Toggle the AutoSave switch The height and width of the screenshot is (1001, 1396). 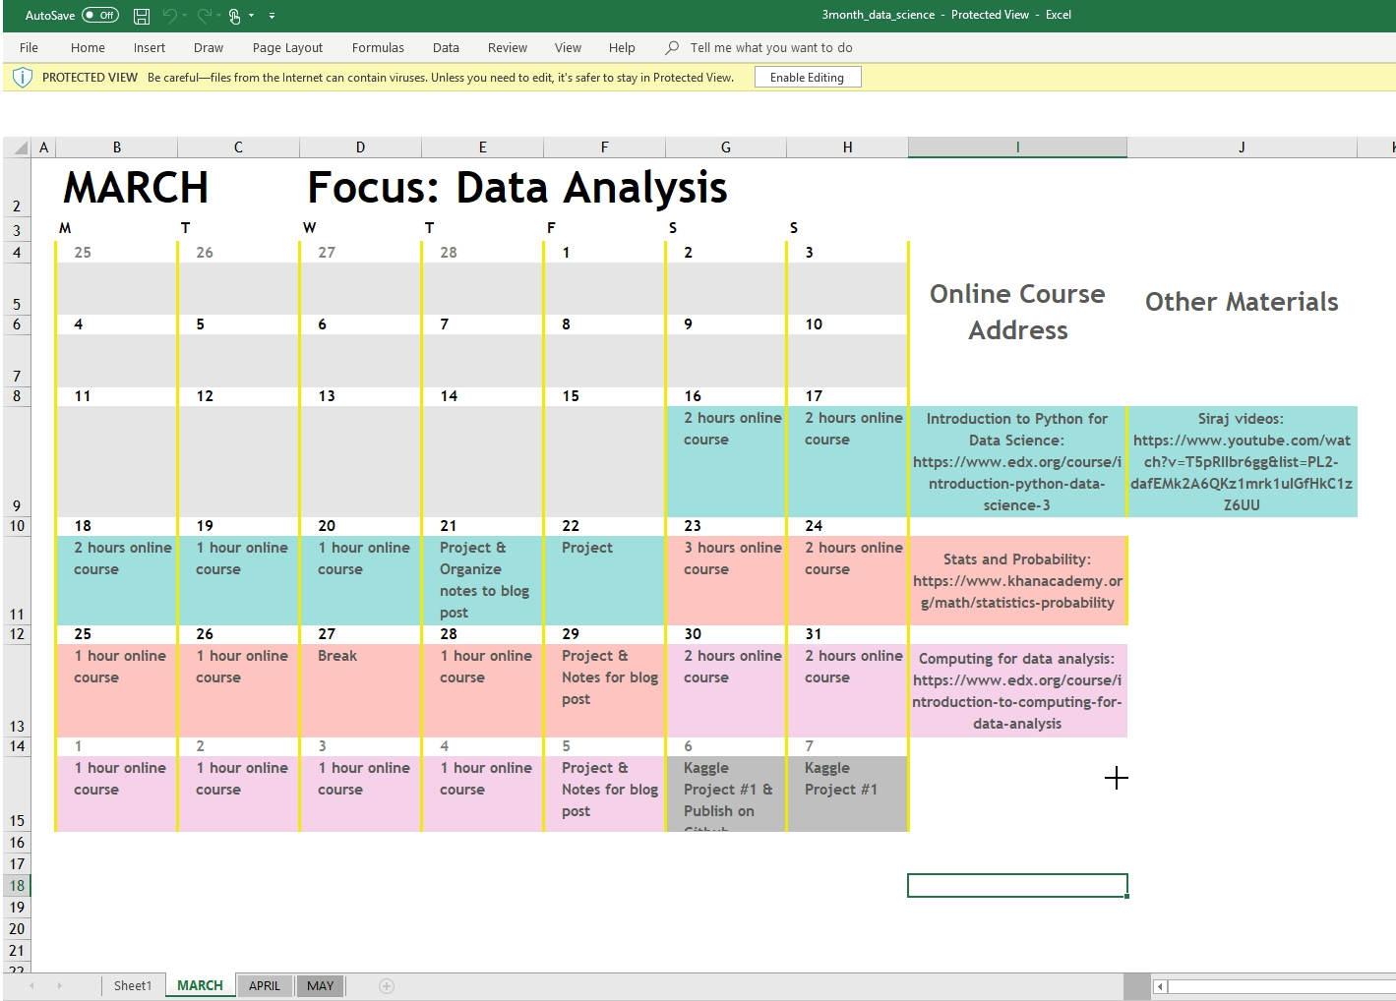[99, 15]
